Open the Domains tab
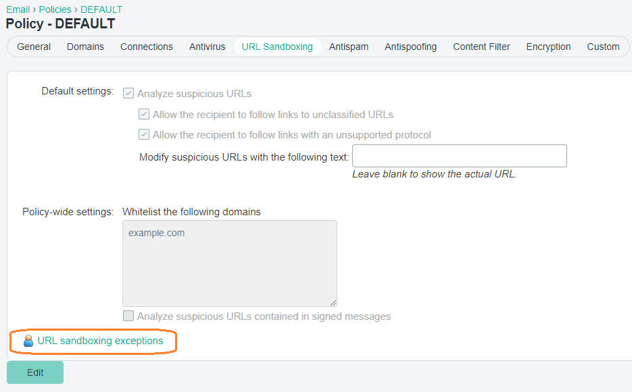Viewport: 632px width, 392px height. click(85, 47)
